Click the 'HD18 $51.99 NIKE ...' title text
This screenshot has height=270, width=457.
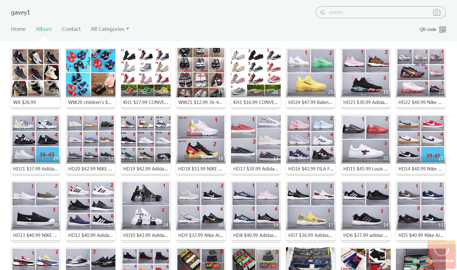(200, 169)
